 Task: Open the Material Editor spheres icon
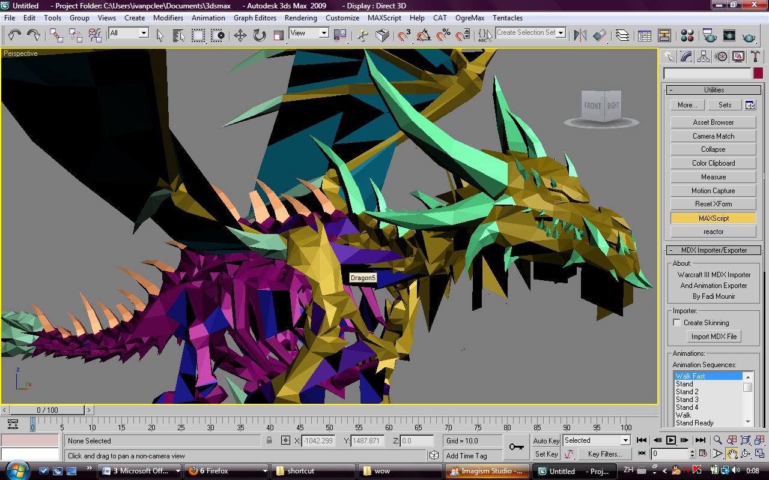687,35
